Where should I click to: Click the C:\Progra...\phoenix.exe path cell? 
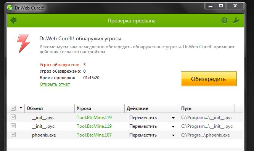pos(206,135)
